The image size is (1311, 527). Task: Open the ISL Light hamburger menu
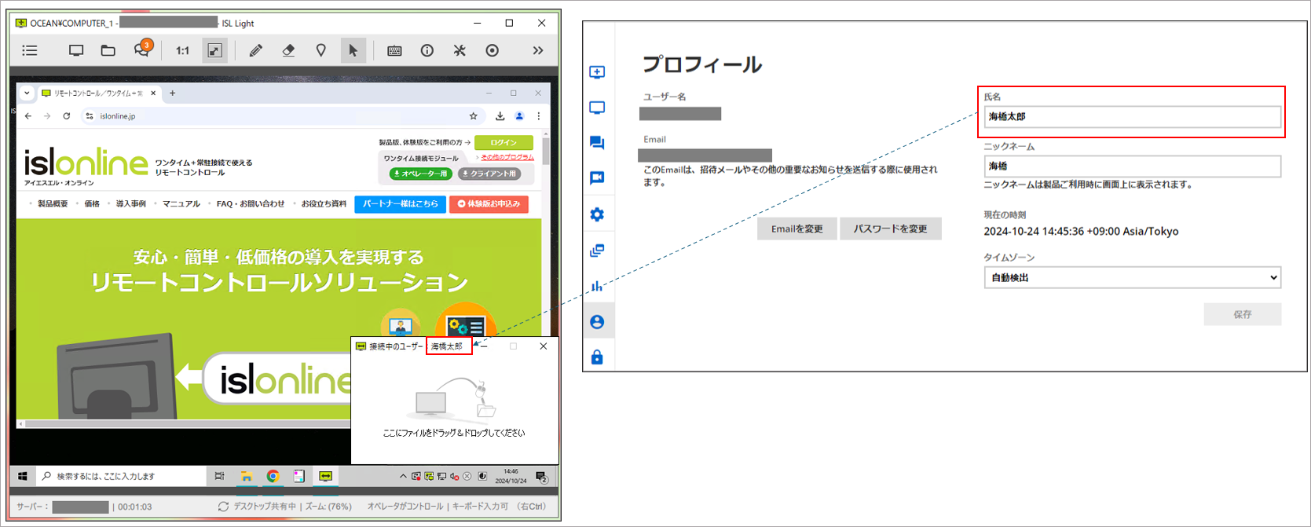coord(30,50)
